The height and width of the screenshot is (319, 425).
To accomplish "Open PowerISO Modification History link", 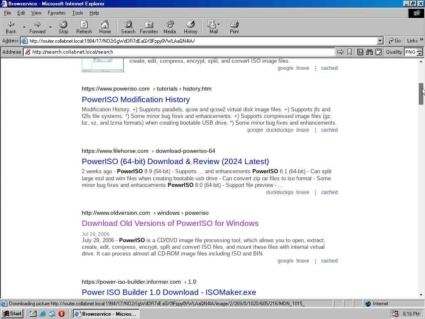I will pos(136,100).
